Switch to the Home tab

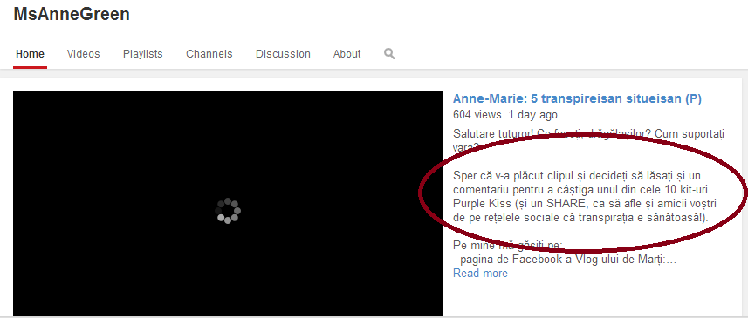tap(30, 54)
